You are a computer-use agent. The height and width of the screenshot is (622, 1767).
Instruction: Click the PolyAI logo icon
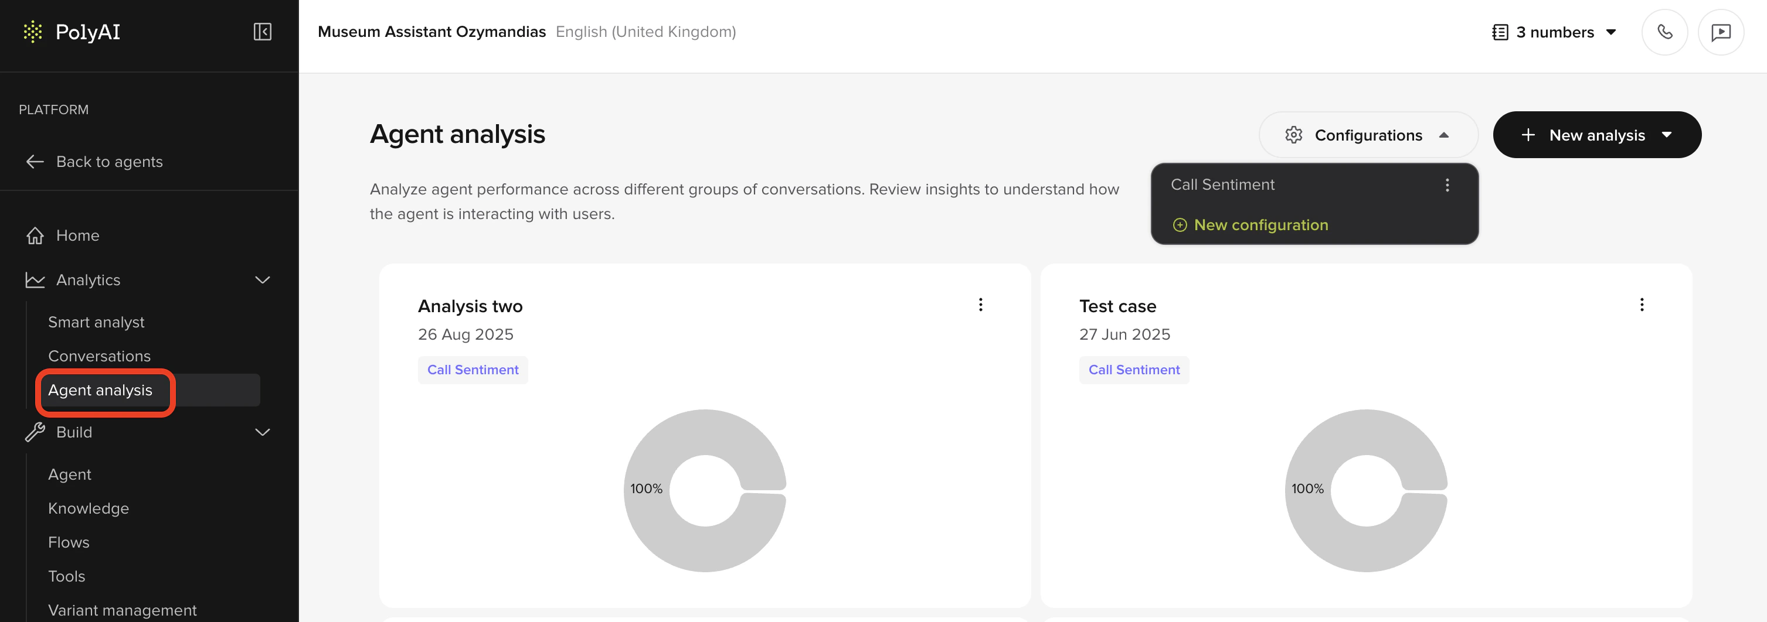32,32
